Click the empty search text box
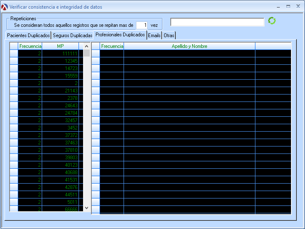 217,22
